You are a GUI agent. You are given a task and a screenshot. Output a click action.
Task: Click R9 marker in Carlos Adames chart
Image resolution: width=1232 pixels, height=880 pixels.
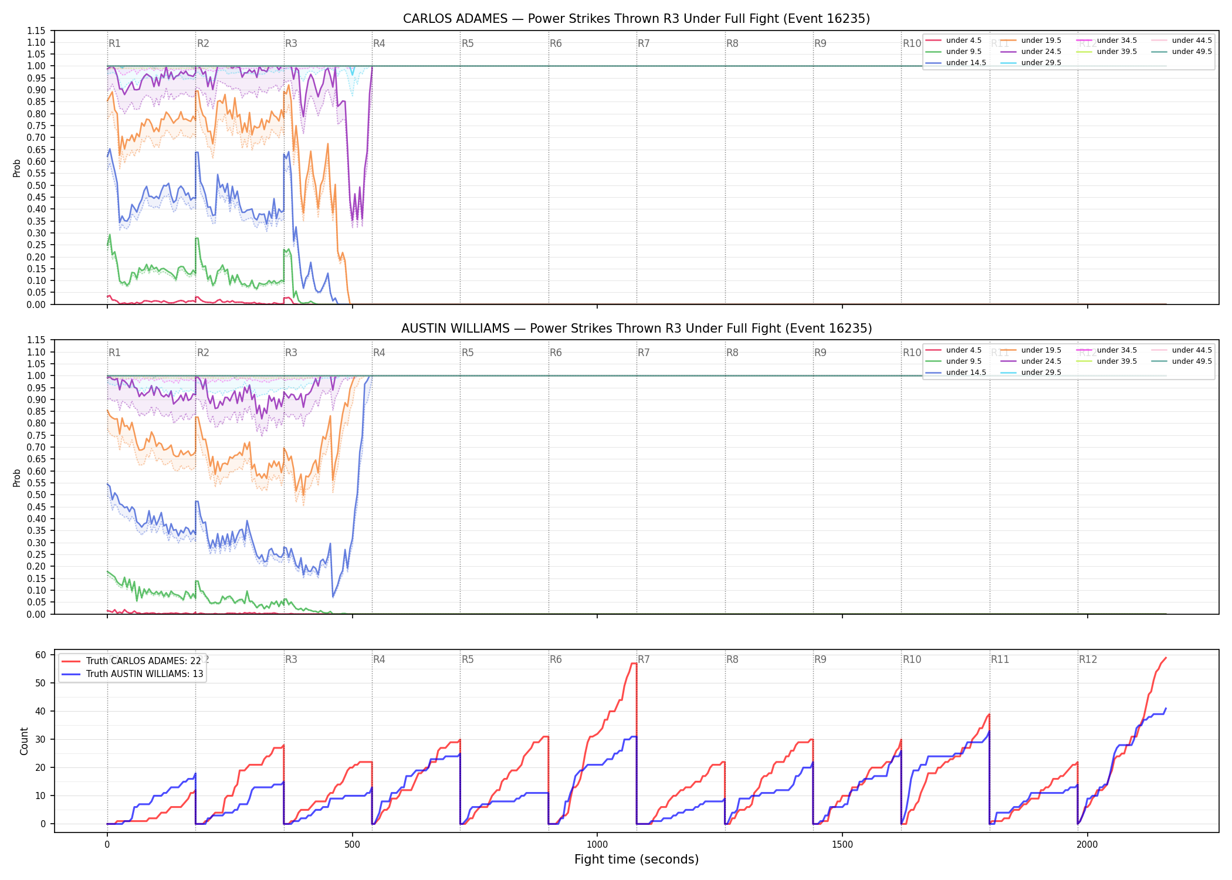pyautogui.click(x=820, y=43)
